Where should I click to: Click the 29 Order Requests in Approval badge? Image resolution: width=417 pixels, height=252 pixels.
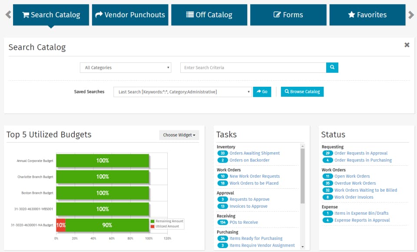[x=328, y=153]
